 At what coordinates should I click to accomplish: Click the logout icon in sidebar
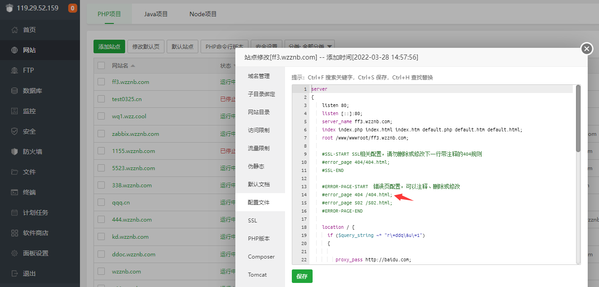14,273
